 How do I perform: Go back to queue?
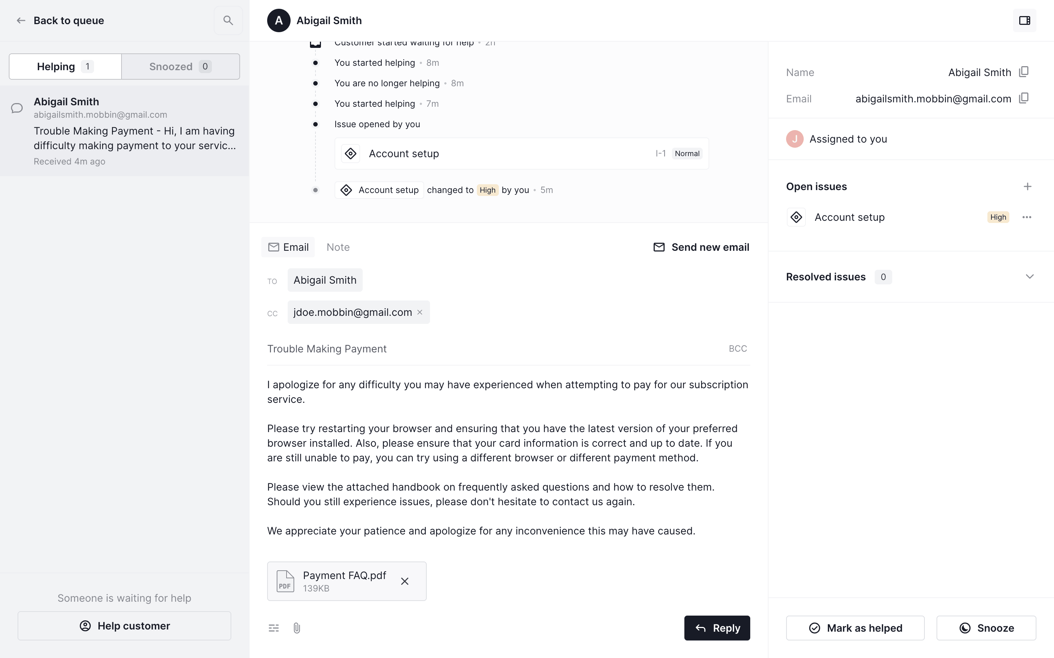click(60, 20)
